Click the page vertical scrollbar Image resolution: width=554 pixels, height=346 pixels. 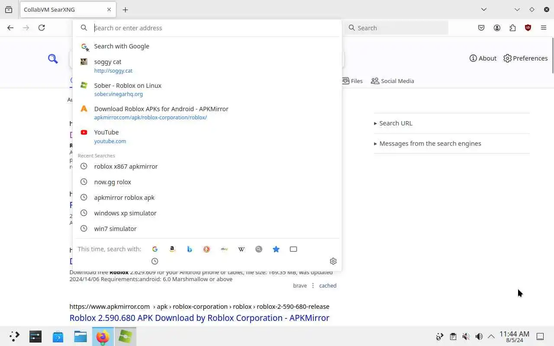tap(552, 55)
